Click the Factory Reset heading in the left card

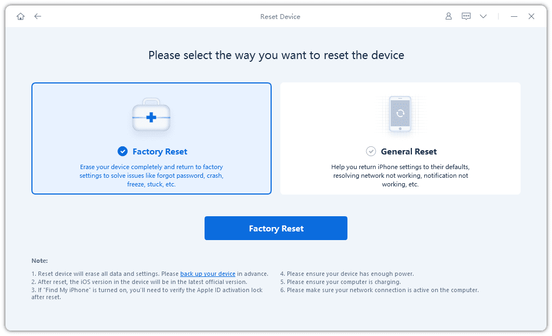(x=160, y=152)
